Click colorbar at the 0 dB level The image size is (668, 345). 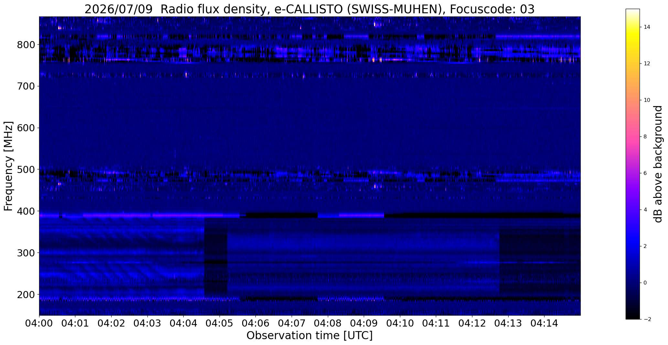[632, 283]
